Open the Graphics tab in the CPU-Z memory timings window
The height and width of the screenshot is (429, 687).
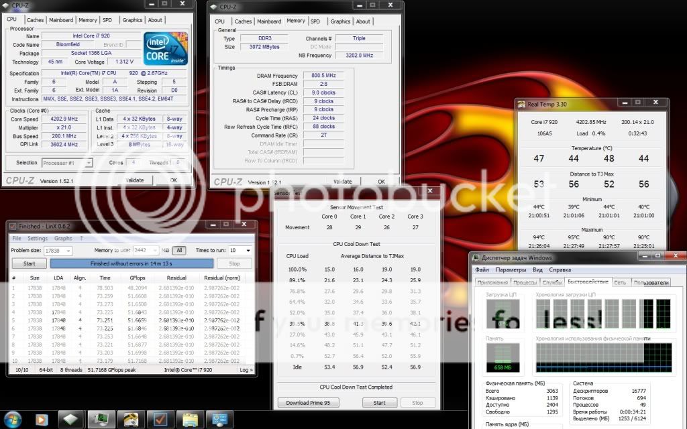click(x=340, y=21)
